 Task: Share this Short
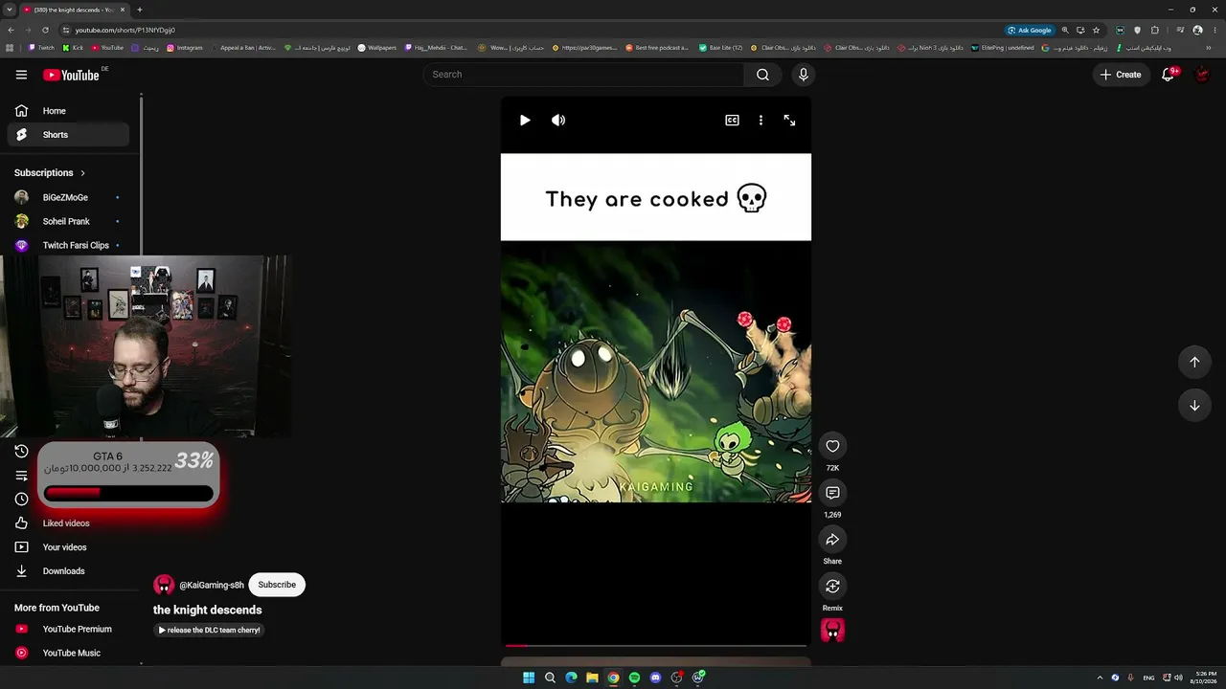coord(832,540)
